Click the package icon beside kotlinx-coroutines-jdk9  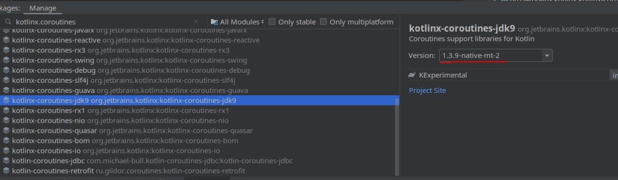(6, 101)
